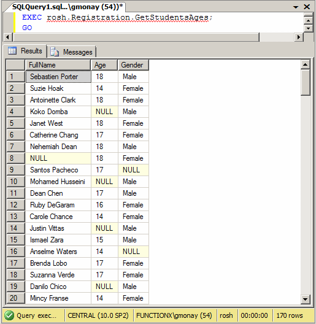Select the Sebastien Porter cell
This screenshot has width=316, height=324.
coord(58,77)
